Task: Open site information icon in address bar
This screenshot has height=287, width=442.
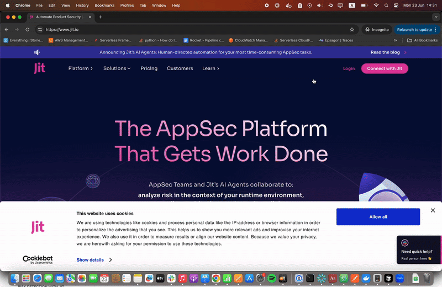Action: click(40, 30)
